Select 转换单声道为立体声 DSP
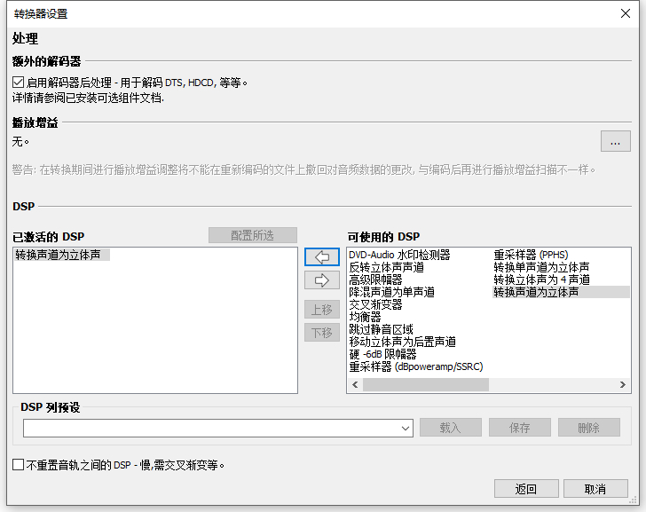 541,267
